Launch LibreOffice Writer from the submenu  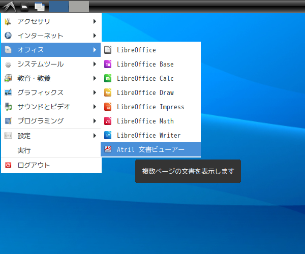point(150,135)
